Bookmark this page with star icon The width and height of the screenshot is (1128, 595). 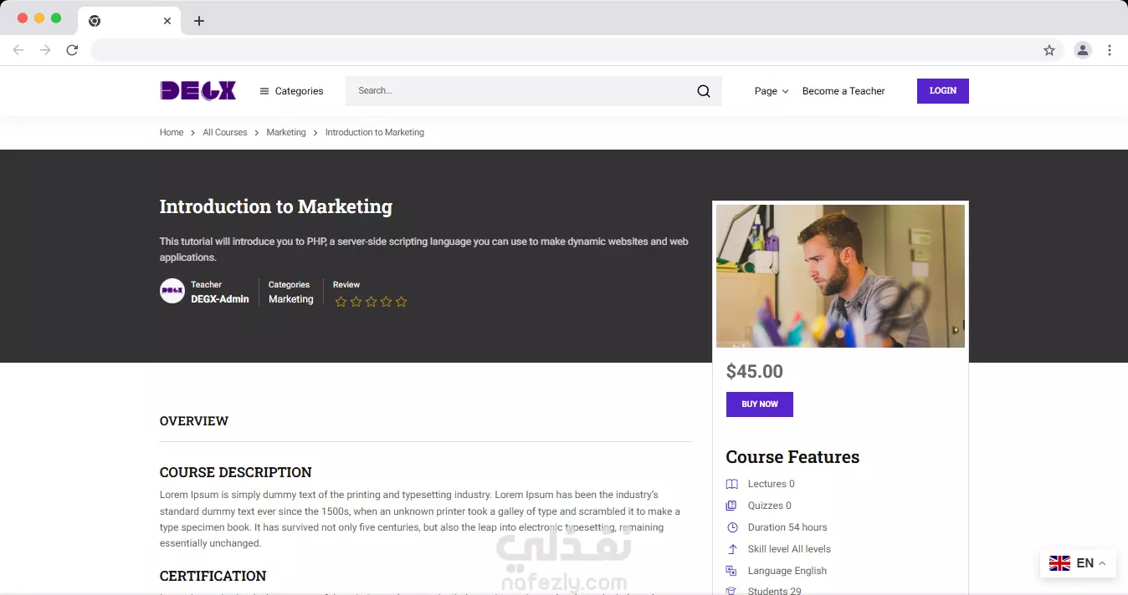[x=1049, y=50]
